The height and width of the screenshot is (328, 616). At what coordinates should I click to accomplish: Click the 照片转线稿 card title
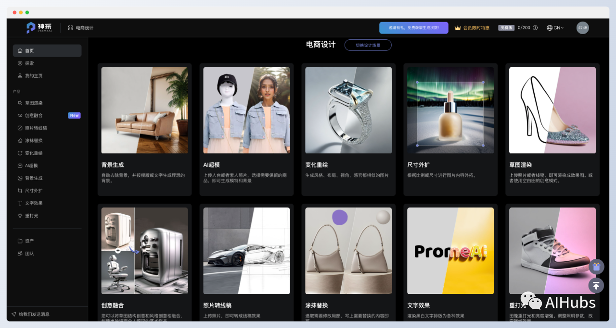218,305
